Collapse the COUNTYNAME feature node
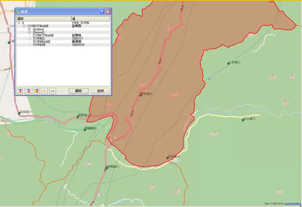The height and width of the screenshot is (207, 302). [x=24, y=26]
